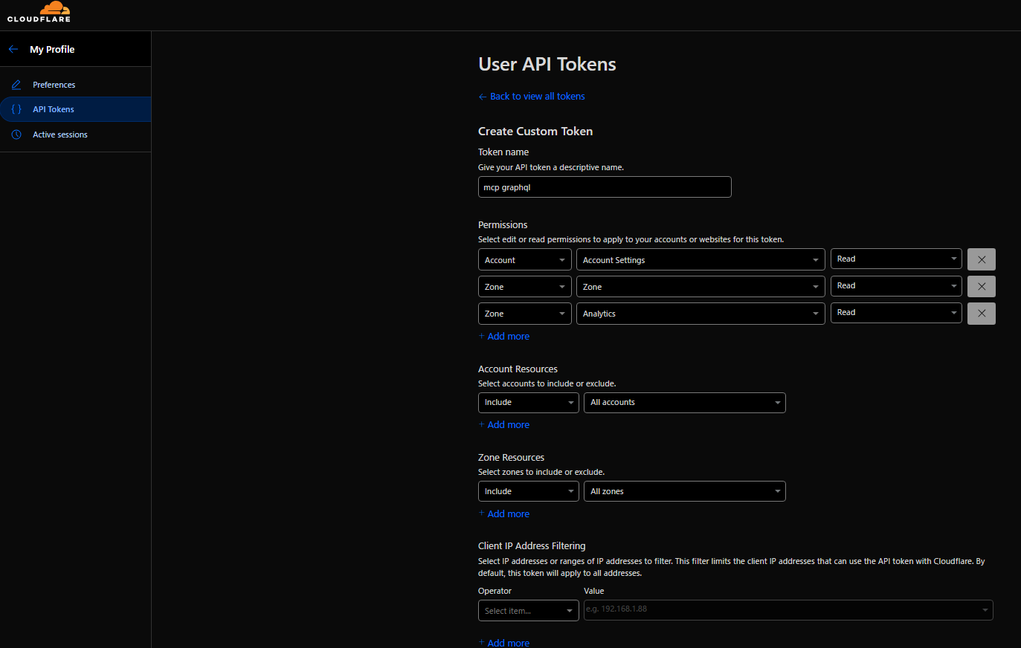The height and width of the screenshot is (648, 1021).
Task: Click the back arrow beside My Profile
Action: 13,49
